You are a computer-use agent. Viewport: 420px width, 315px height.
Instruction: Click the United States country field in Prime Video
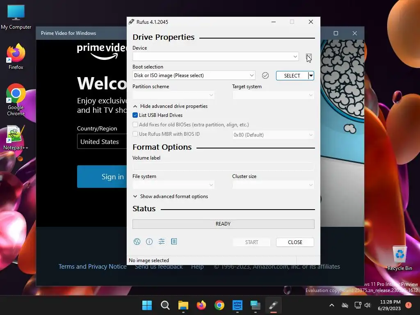pos(102,142)
